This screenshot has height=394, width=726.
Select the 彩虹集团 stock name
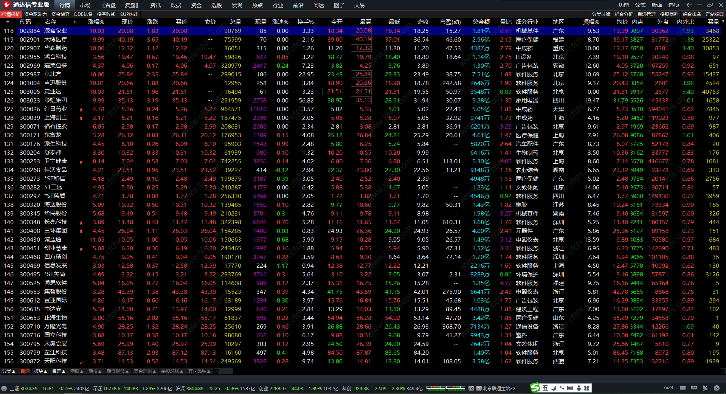point(56,101)
